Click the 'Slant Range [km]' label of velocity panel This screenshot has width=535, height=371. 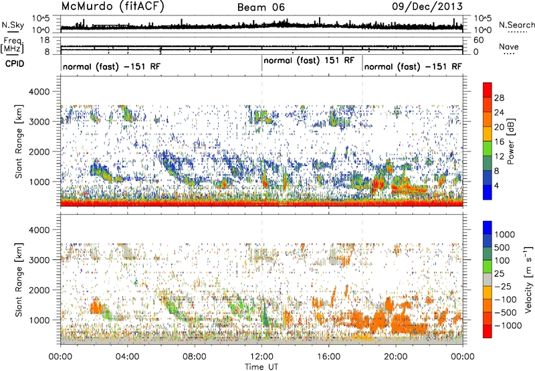19,279
